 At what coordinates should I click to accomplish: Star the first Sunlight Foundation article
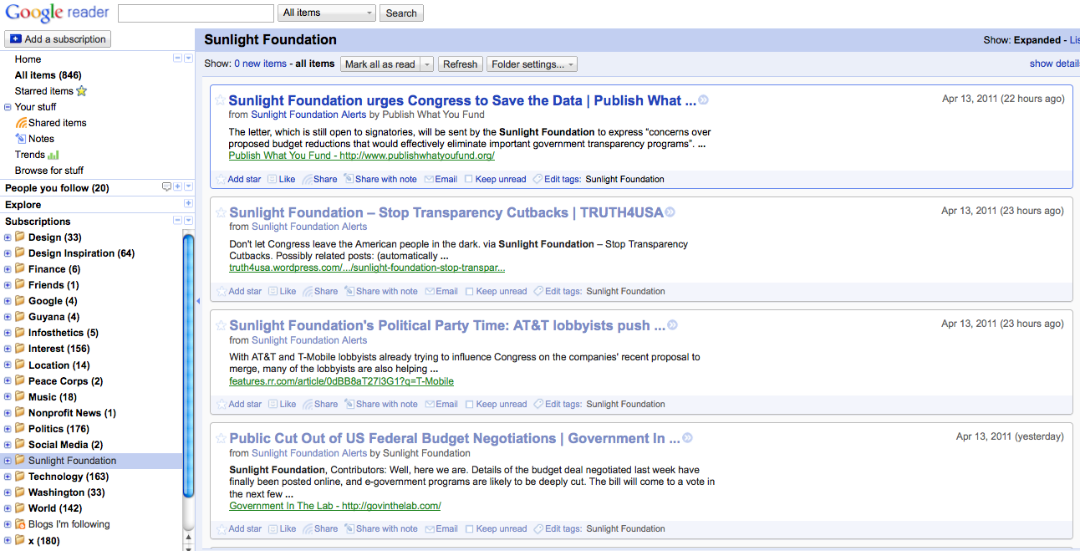pyautogui.click(x=221, y=100)
